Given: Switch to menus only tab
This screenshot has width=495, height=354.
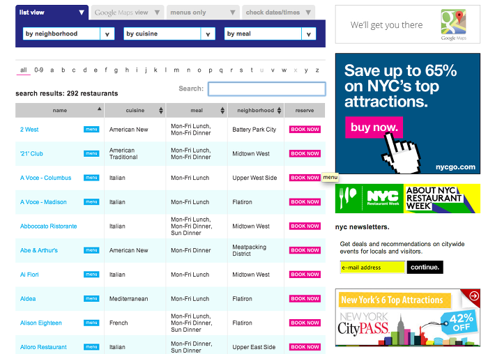Looking at the screenshot, I should point(203,13).
